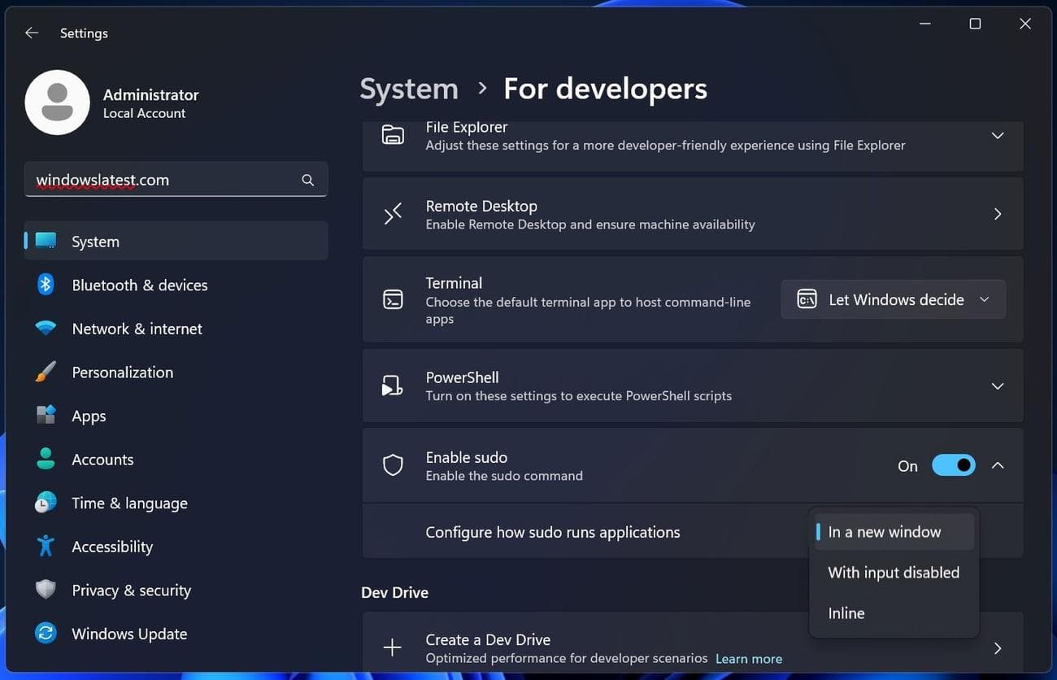Click the Learn more link

pos(748,659)
